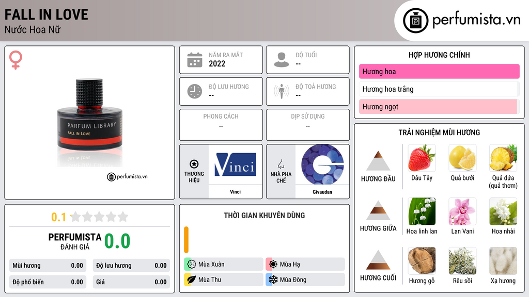Click the Mùa Xuân flower icon
529x297 pixels.
point(192,265)
